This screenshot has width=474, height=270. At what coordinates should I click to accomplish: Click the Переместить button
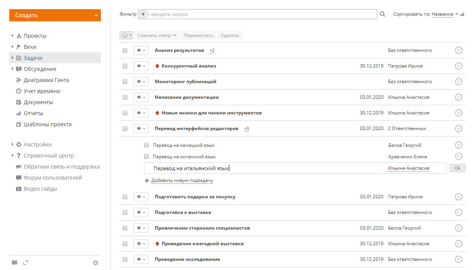click(198, 35)
